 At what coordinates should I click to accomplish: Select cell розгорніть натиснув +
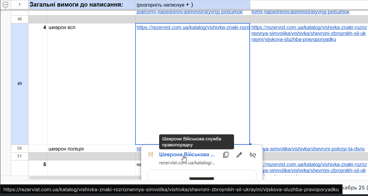(x=193, y=4)
